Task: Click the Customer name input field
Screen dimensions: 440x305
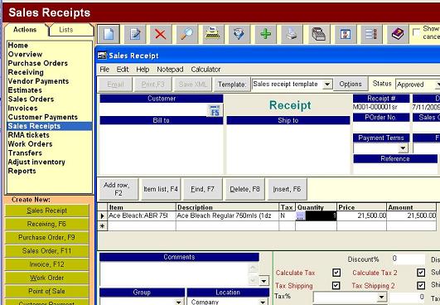Action: point(154,109)
